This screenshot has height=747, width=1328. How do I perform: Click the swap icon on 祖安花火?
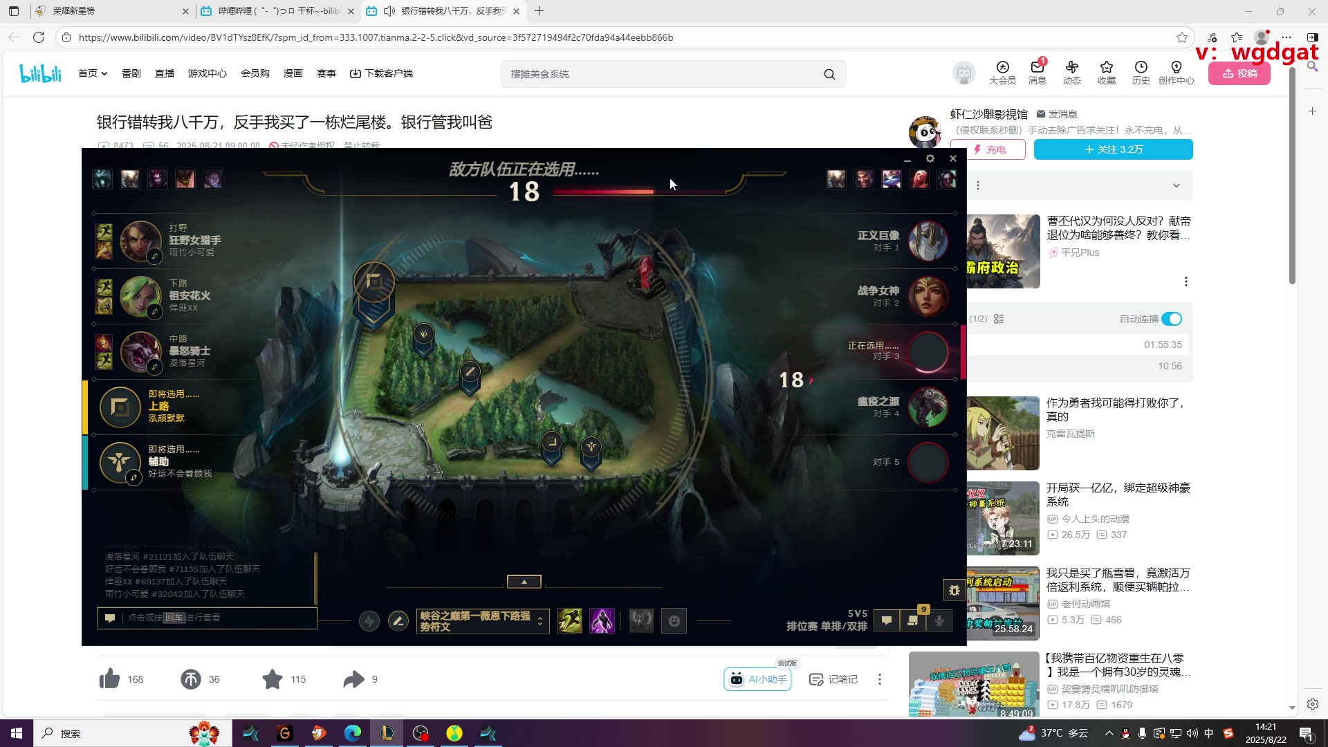coord(155,312)
